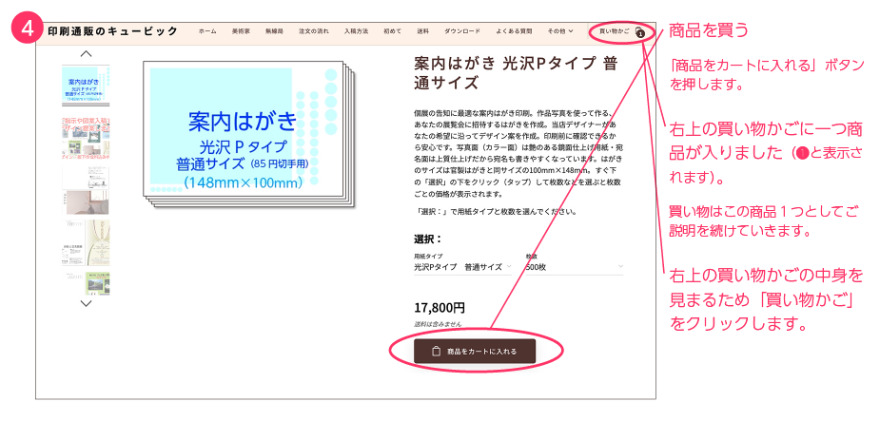Click the 買い物かご cart link
This screenshot has width=880, height=421.
(x=615, y=31)
